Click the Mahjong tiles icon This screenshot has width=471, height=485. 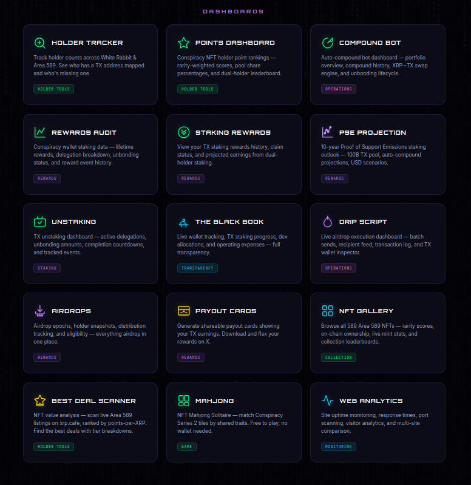coord(184,401)
